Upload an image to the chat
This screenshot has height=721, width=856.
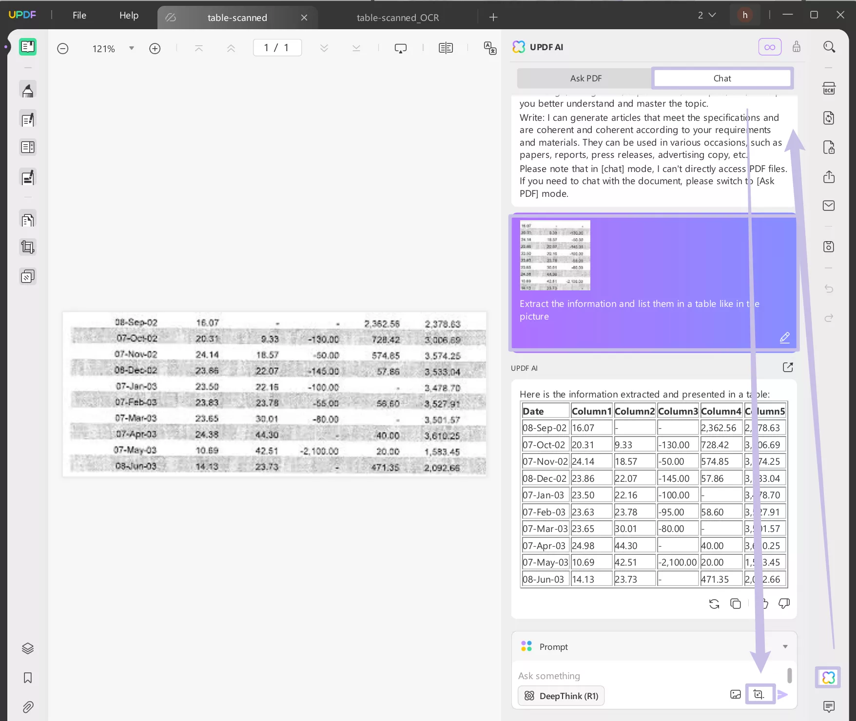736,695
